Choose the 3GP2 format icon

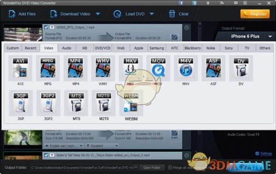click(x=48, y=103)
